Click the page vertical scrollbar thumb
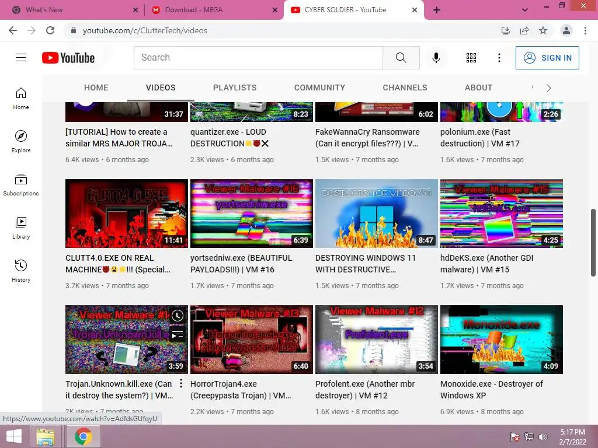Viewport: 598px width, 448px height. click(x=593, y=242)
